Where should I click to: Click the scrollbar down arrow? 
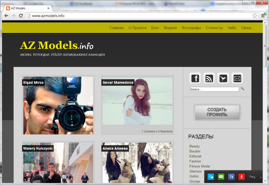click(x=265, y=181)
